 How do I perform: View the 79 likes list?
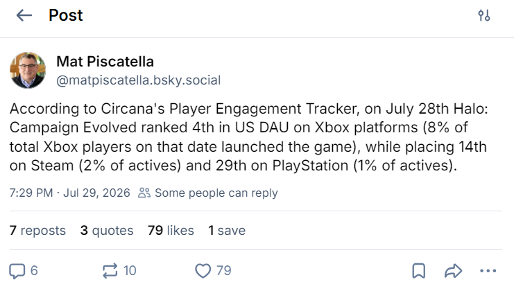[x=171, y=231]
